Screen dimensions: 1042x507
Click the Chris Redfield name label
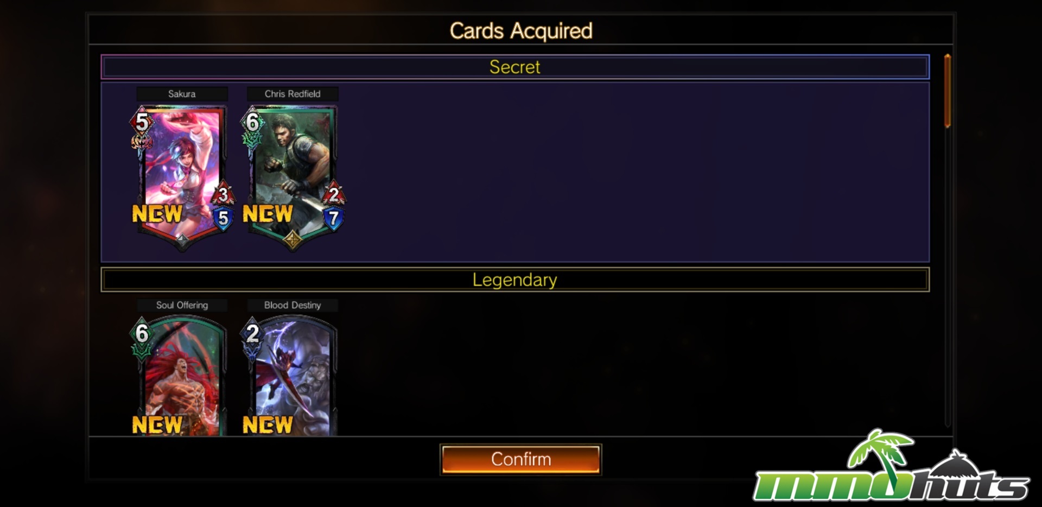pyautogui.click(x=293, y=94)
